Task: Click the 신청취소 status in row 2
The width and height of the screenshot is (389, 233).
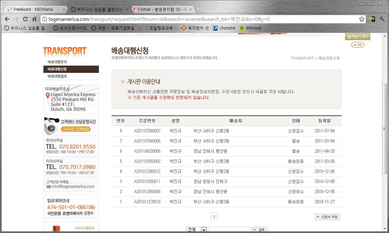Action: tap(296, 192)
